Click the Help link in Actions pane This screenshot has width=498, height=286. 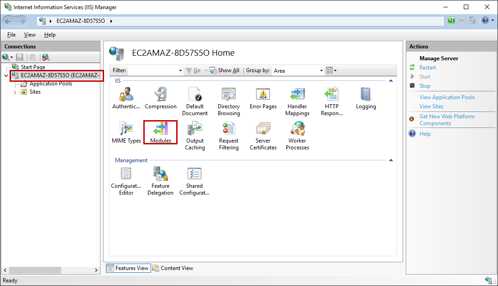tap(425, 134)
